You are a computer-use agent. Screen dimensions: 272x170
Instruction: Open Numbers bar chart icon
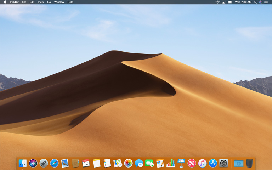171,163
